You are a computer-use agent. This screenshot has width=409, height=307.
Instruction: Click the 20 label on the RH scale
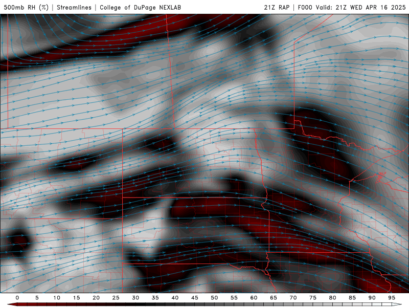pyautogui.click(x=96, y=298)
